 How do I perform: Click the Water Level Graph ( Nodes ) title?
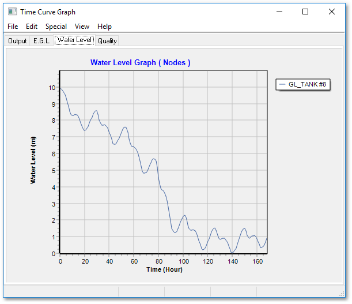141,62
